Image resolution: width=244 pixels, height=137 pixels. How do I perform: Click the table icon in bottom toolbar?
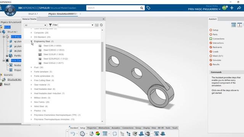[x=105, y=134]
